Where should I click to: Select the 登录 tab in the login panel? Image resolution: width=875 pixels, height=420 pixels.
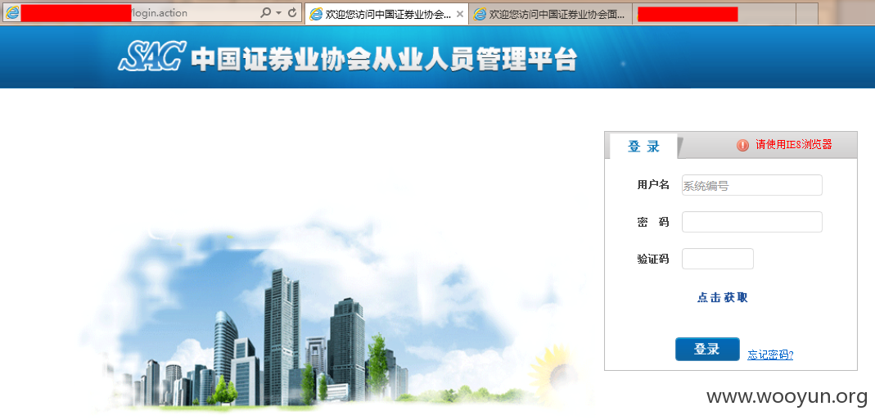click(x=643, y=147)
